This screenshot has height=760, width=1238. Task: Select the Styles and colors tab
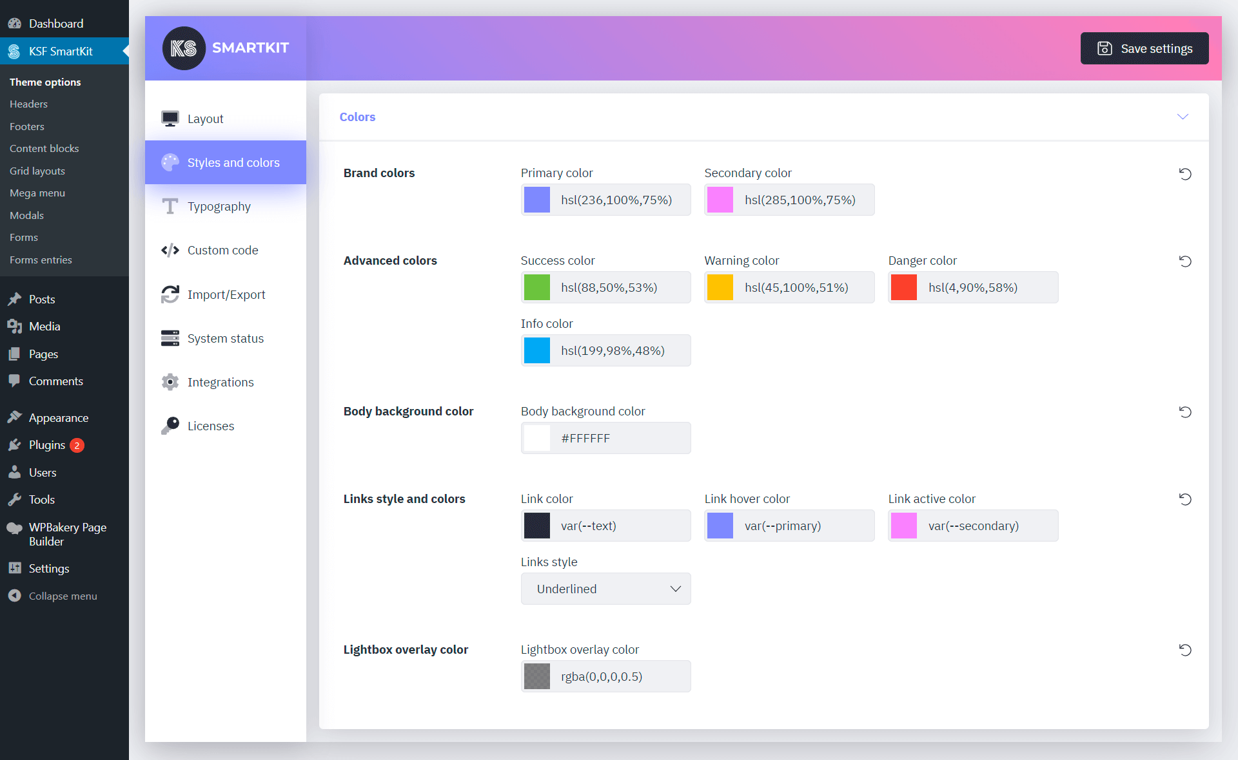tap(226, 162)
